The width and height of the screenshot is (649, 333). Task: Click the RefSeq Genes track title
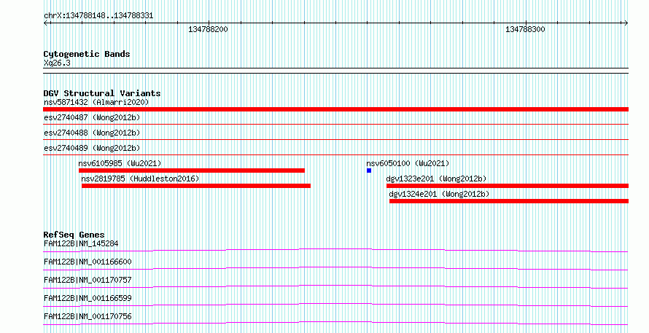tap(74, 235)
